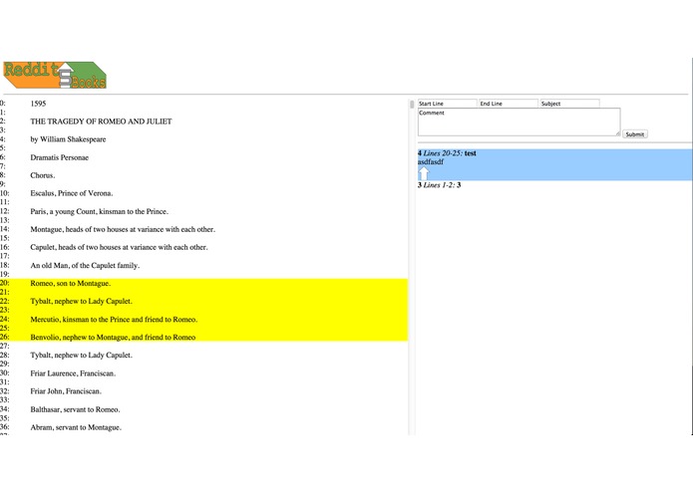Click 'Friar Laurence, Franciscan.' line
The height and width of the screenshot is (492, 693).
tap(73, 373)
